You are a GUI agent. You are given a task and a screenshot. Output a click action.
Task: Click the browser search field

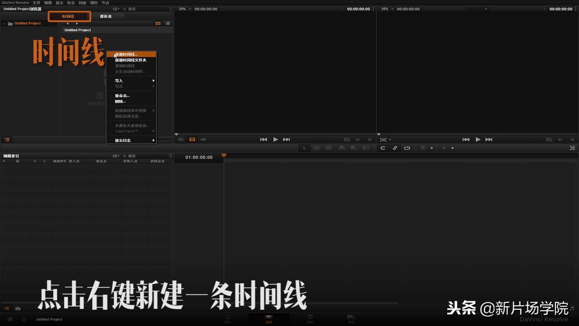click(145, 9)
